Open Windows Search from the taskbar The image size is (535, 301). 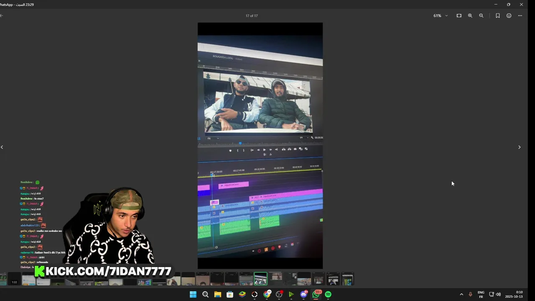[205, 294]
